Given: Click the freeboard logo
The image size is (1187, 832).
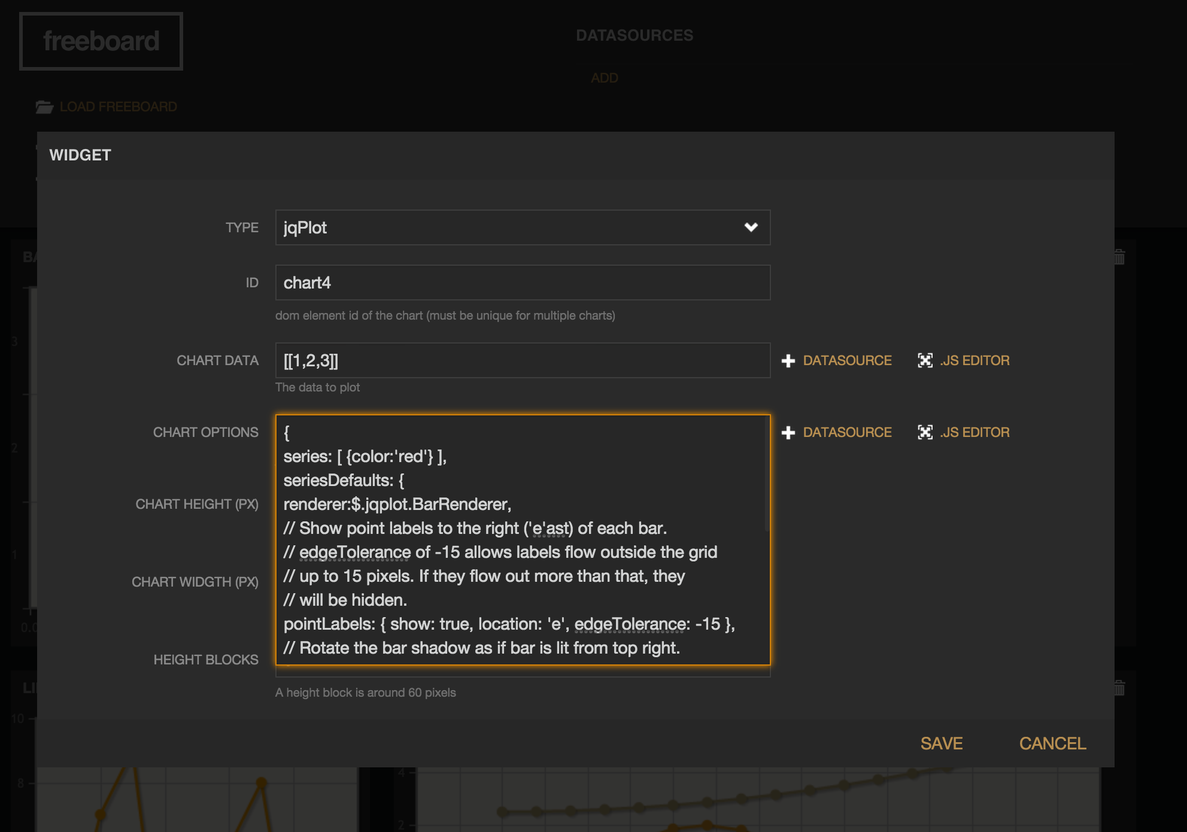Looking at the screenshot, I should [101, 41].
